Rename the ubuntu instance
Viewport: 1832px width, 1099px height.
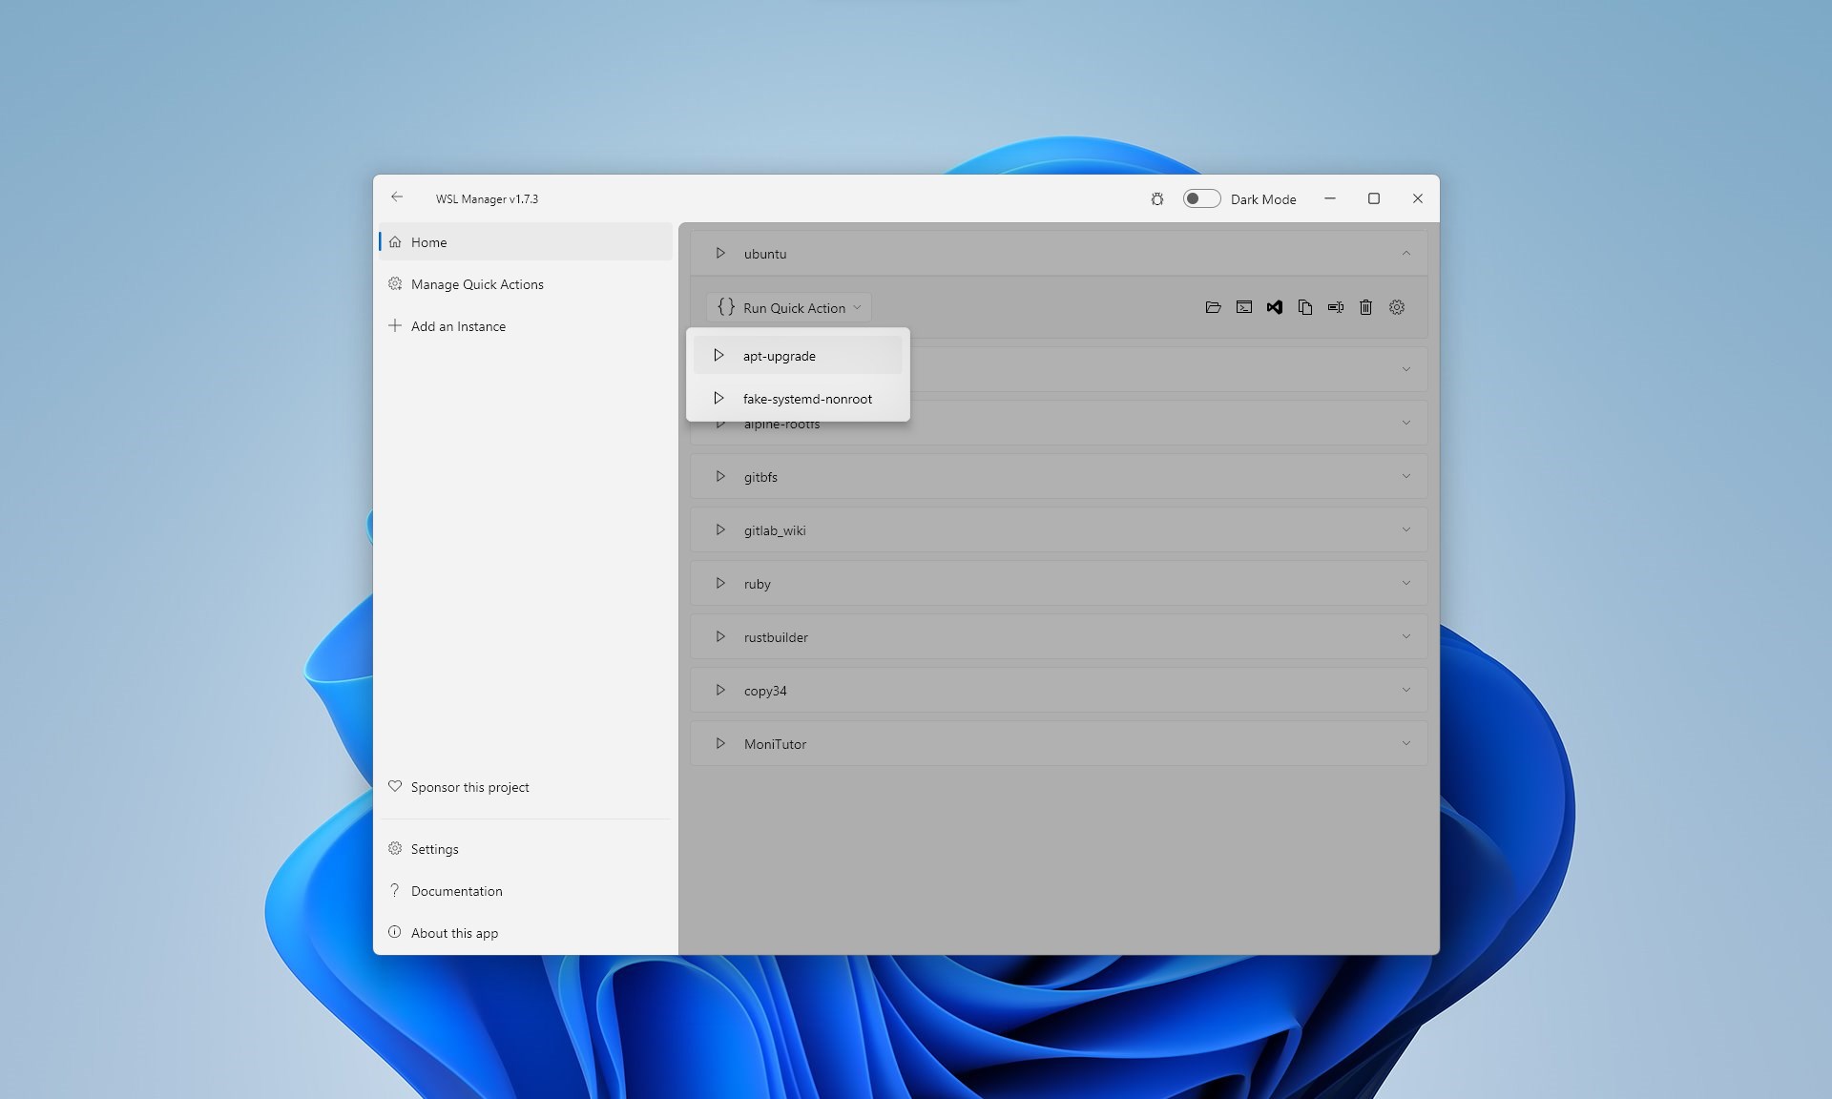pos(1335,307)
